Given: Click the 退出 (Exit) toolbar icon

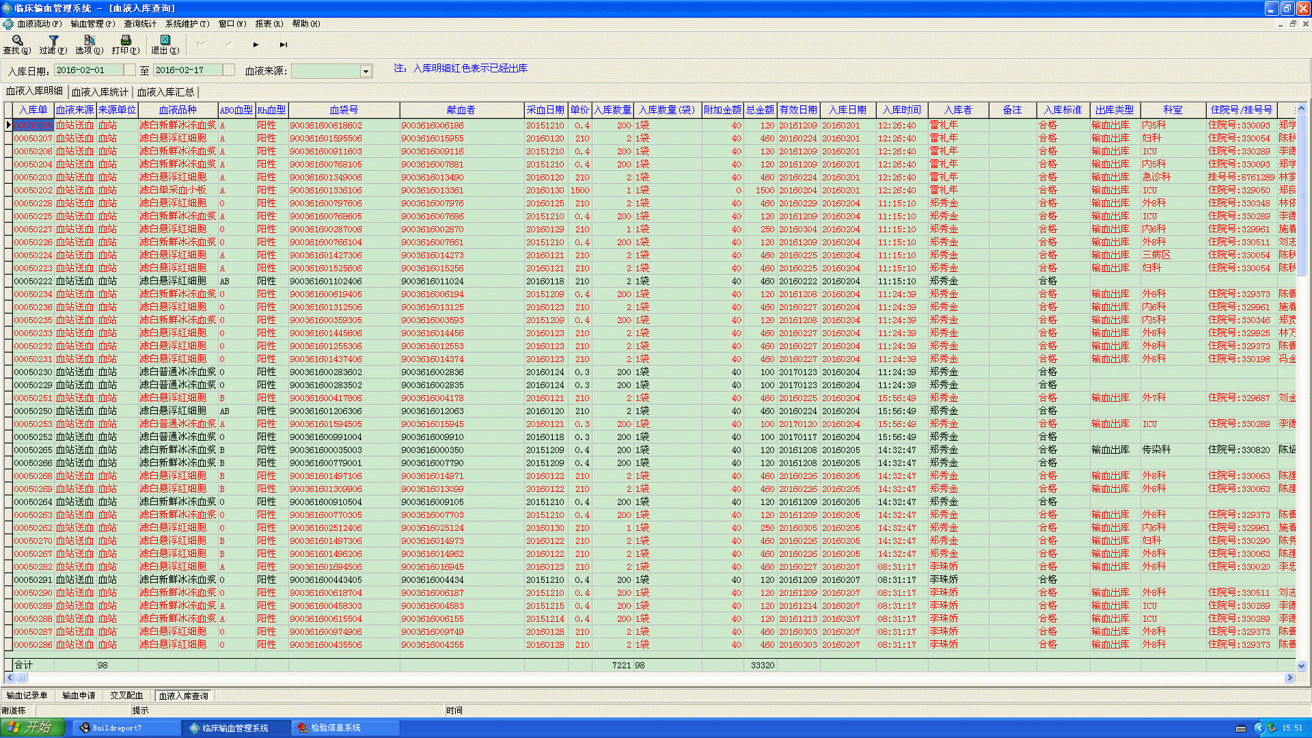Looking at the screenshot, I should [165, 41].
